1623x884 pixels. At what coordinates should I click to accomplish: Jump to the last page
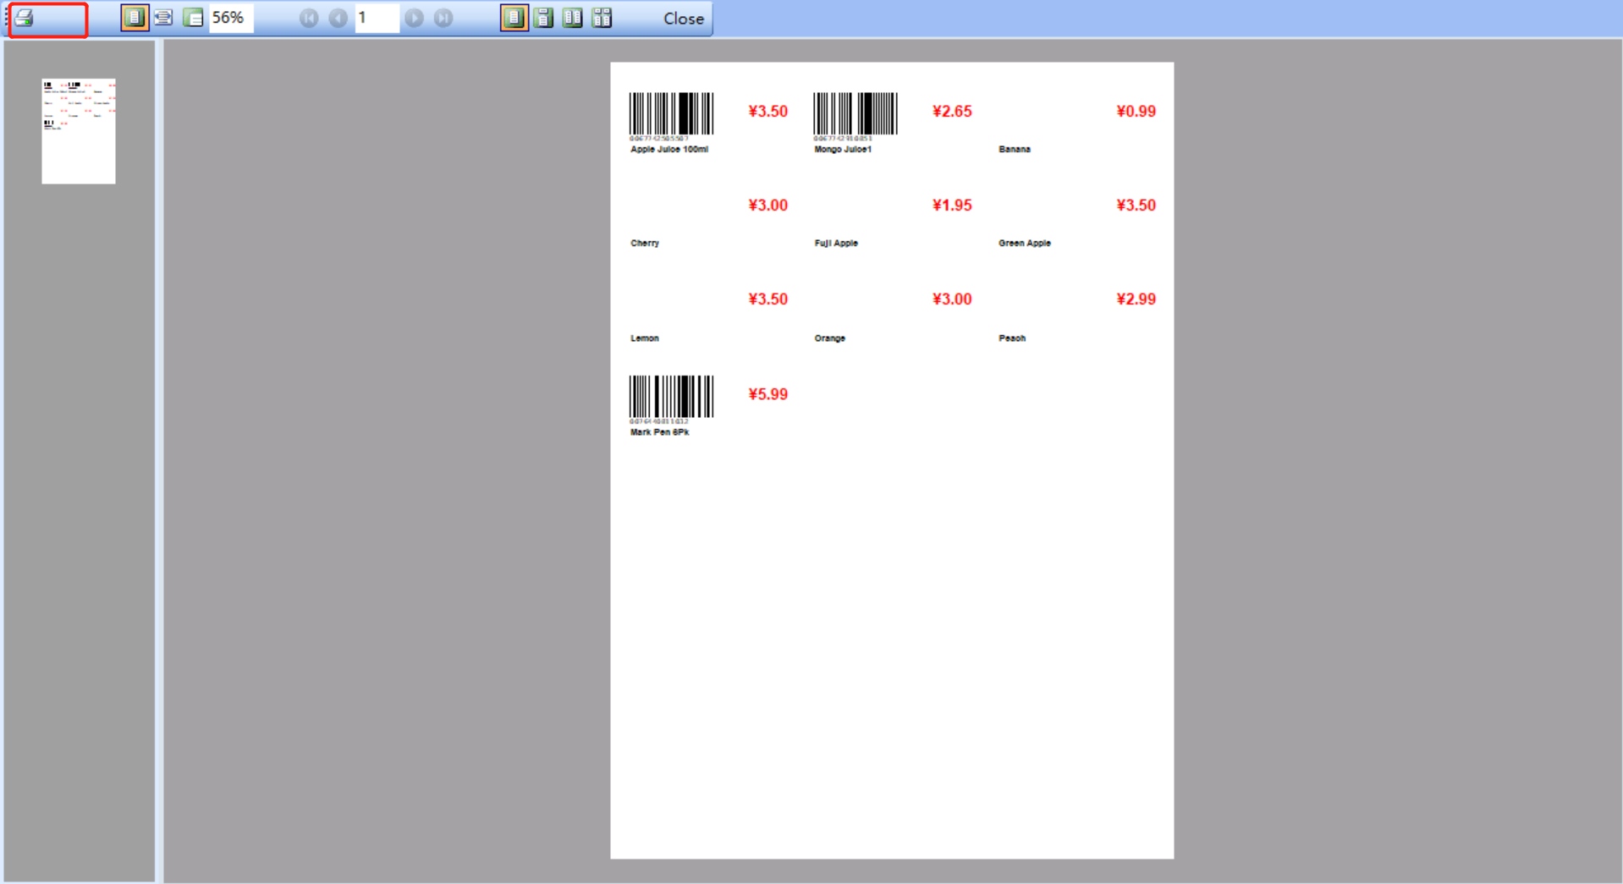pyautogui.click(x=443, y=17)
